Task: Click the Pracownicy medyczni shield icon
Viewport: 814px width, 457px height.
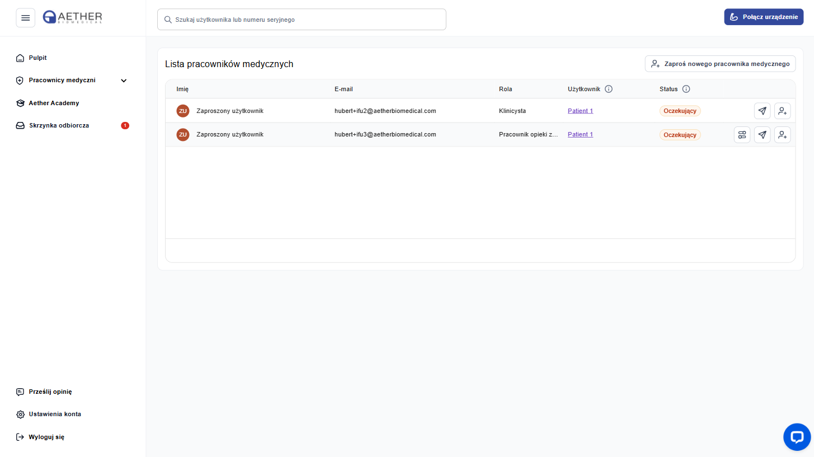Action: click(x=20, y=81)
